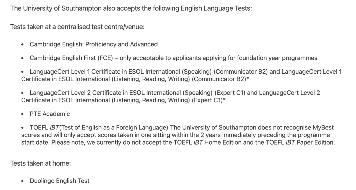Select the 'PTE Academic' list entry
Viewport: 356px width, 190px height.
(50, 114)
